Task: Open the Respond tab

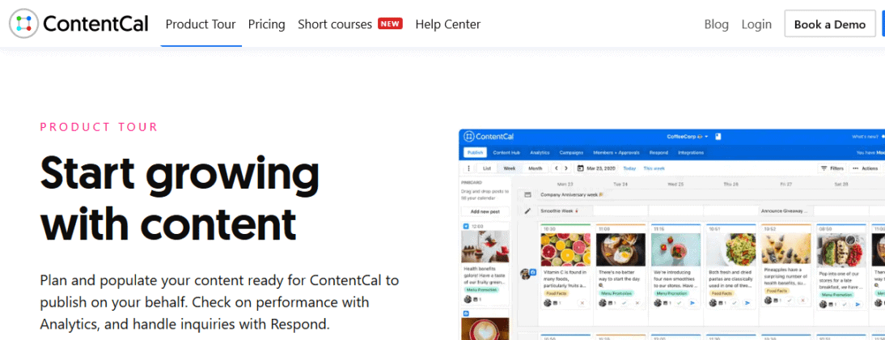Action: tap(658, 152)
